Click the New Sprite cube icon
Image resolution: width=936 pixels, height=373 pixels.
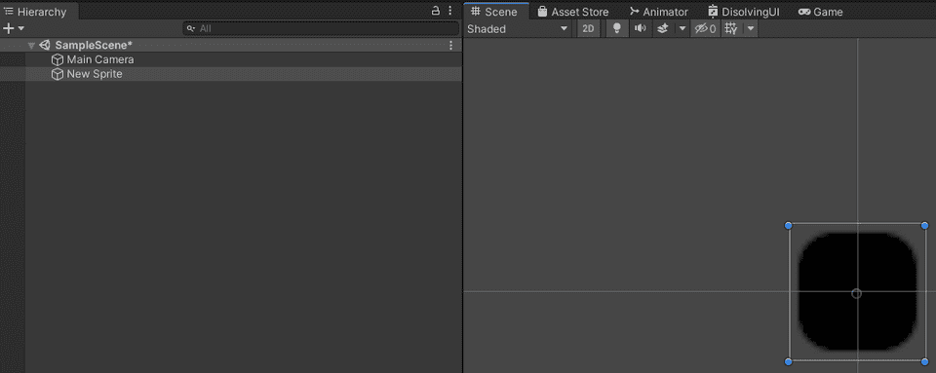pos(58,74)
